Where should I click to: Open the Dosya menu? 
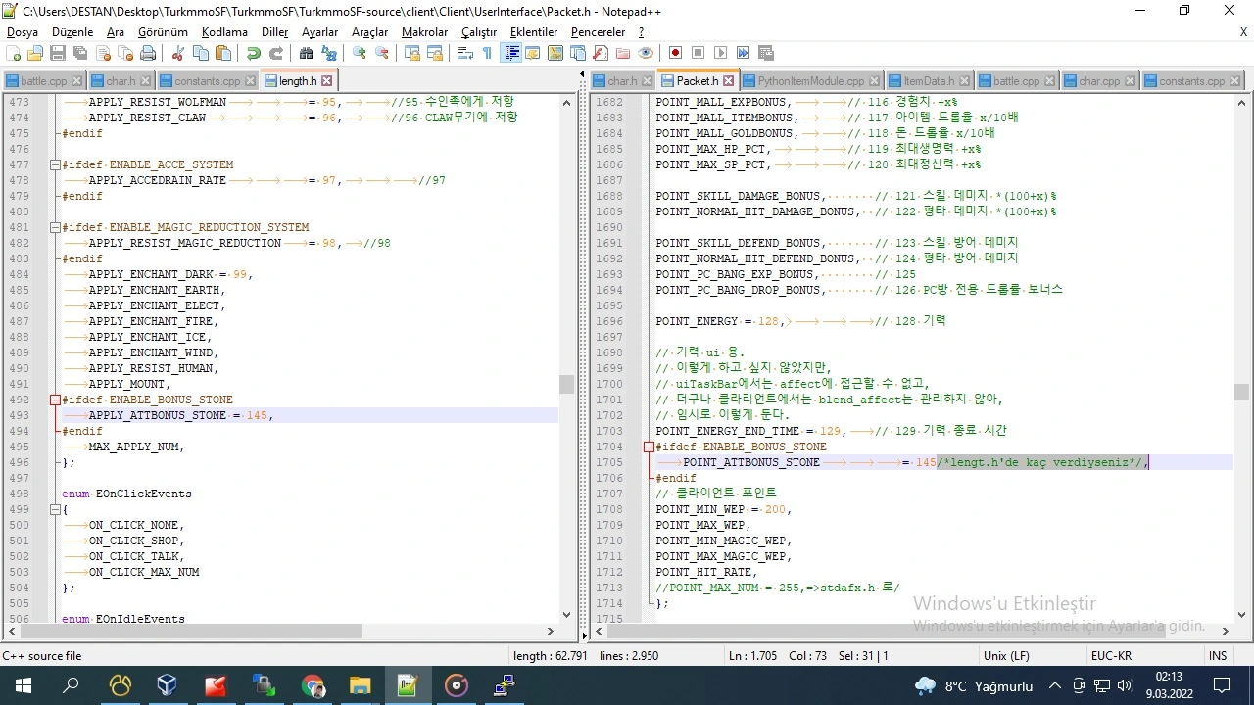tap(23, 32)
